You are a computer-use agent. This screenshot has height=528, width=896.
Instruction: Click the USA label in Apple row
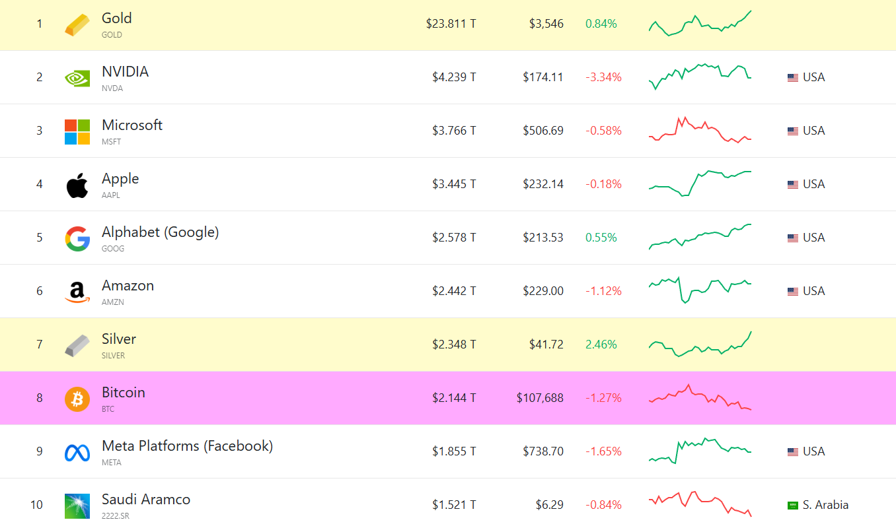(813, 184)
